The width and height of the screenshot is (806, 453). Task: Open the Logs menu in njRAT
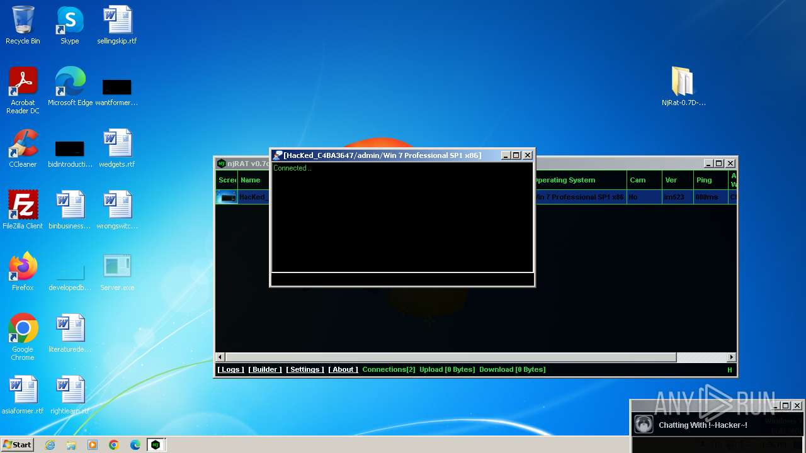click(x=230, y=369)
